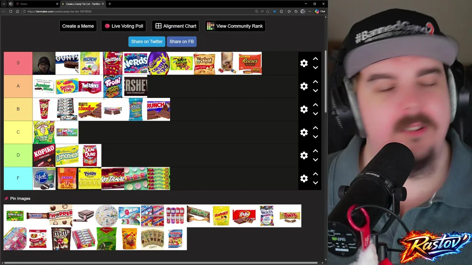Move S tier row down with chevron
The height and width of the screenshot is (265, 472).
point(315,68)
